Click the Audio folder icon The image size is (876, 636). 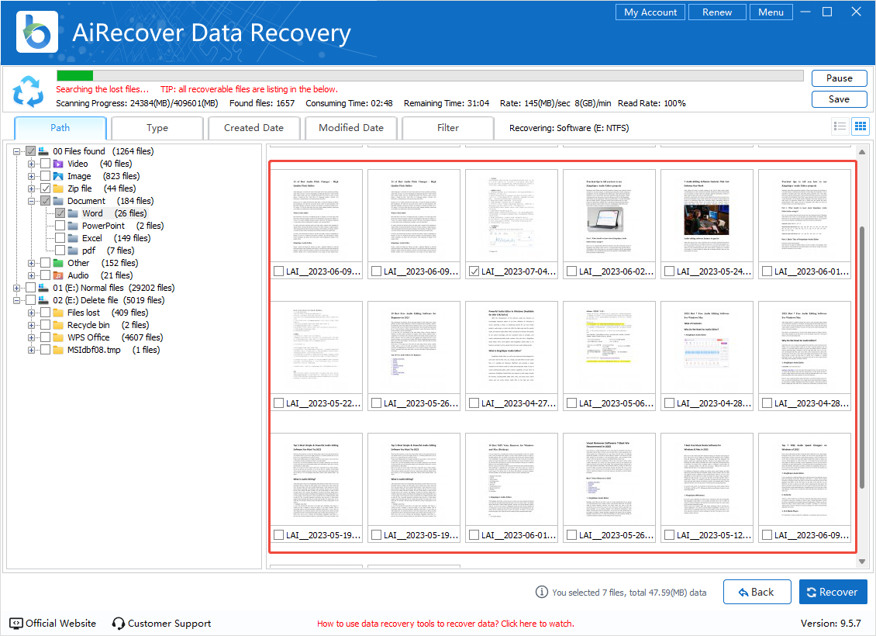[x=58, y=275]
